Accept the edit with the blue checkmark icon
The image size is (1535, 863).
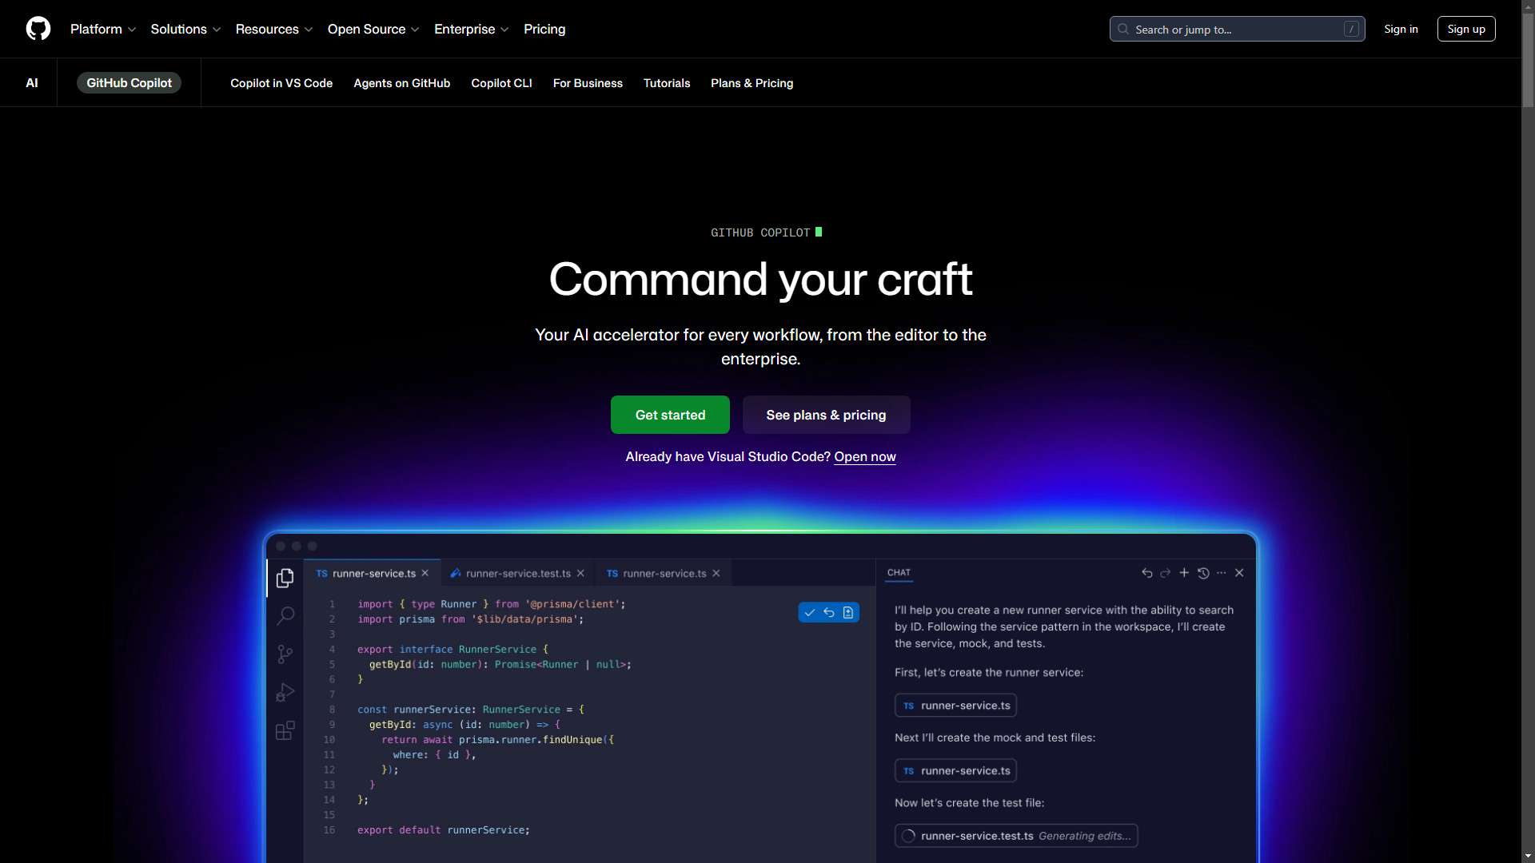tap(810, 613)
